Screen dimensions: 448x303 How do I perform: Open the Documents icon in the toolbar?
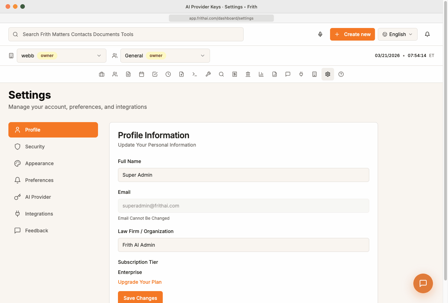click(x=128, y=74)
